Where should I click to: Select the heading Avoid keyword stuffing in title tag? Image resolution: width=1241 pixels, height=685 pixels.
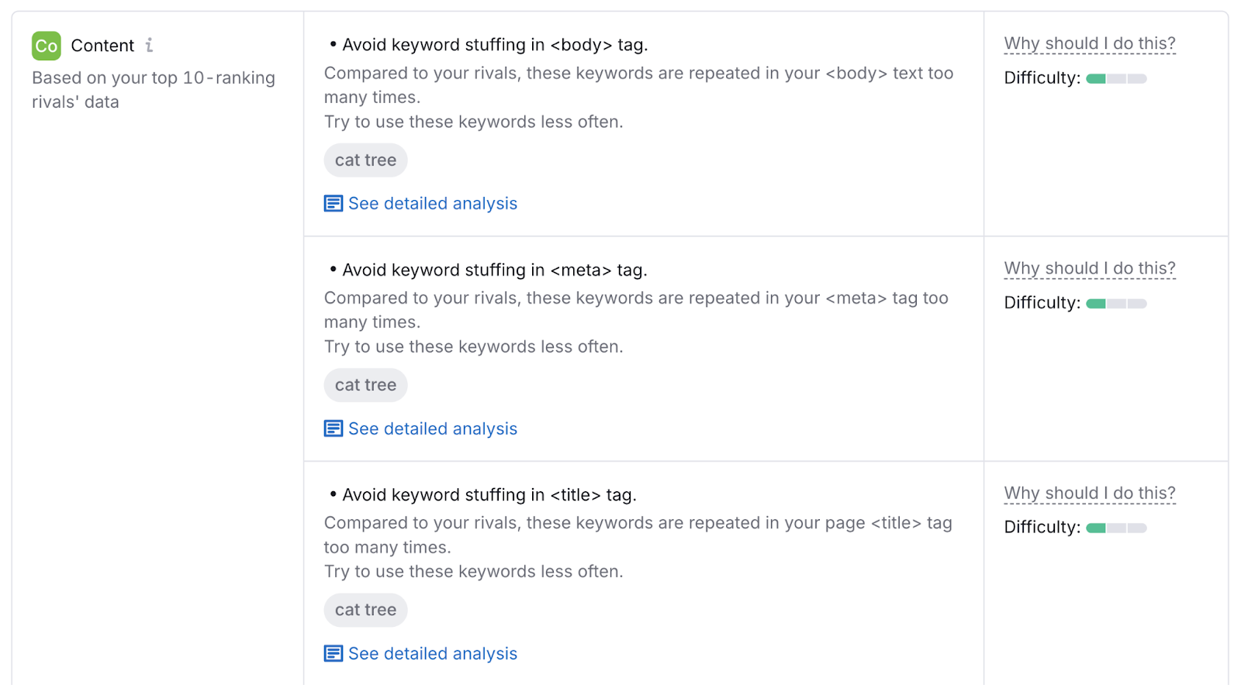click(x=489, y=494)
